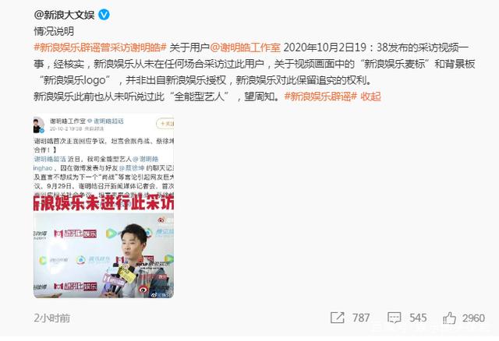The height and width of the screenshot is (341, 499).
Task: Click the yellow microphone in the interview photo
Action: (126, 273)
